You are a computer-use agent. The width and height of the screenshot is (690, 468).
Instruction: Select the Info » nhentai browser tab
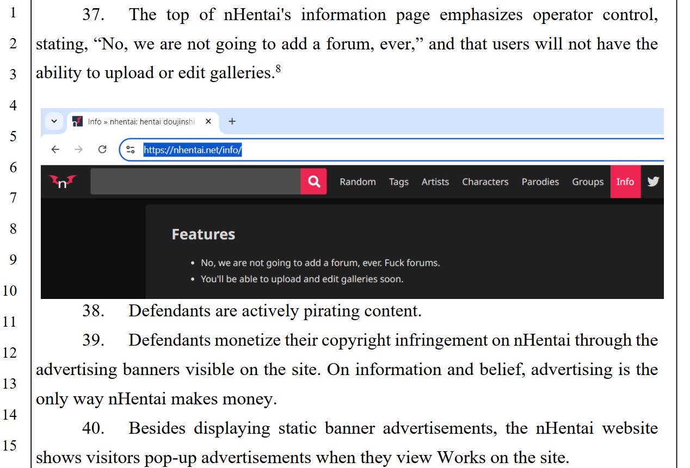point(143,122)
